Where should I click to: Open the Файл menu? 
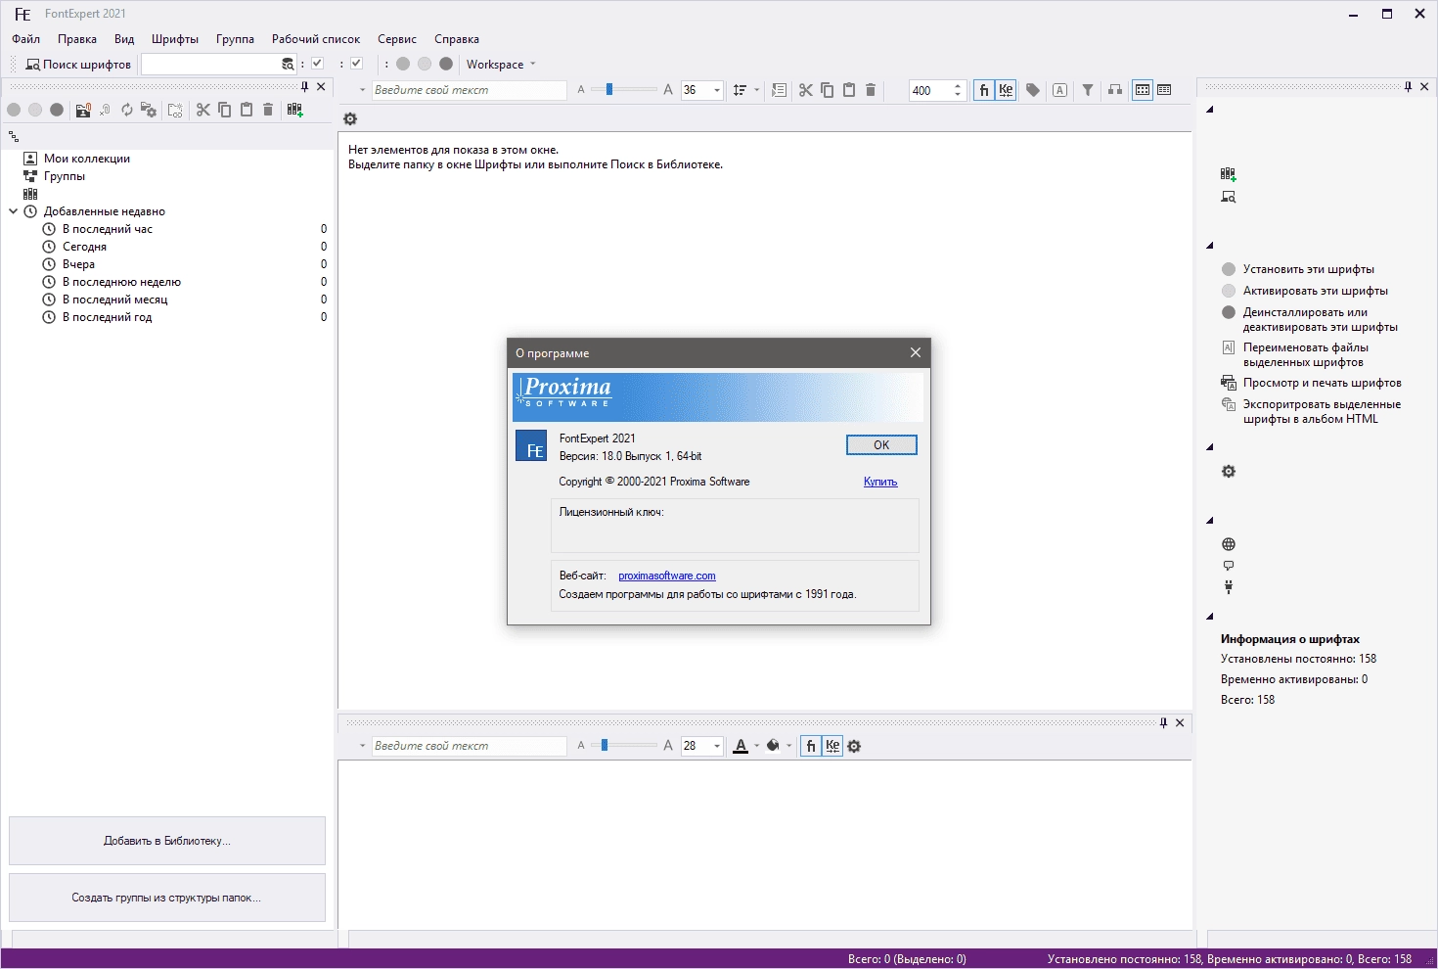click(26, 39)
